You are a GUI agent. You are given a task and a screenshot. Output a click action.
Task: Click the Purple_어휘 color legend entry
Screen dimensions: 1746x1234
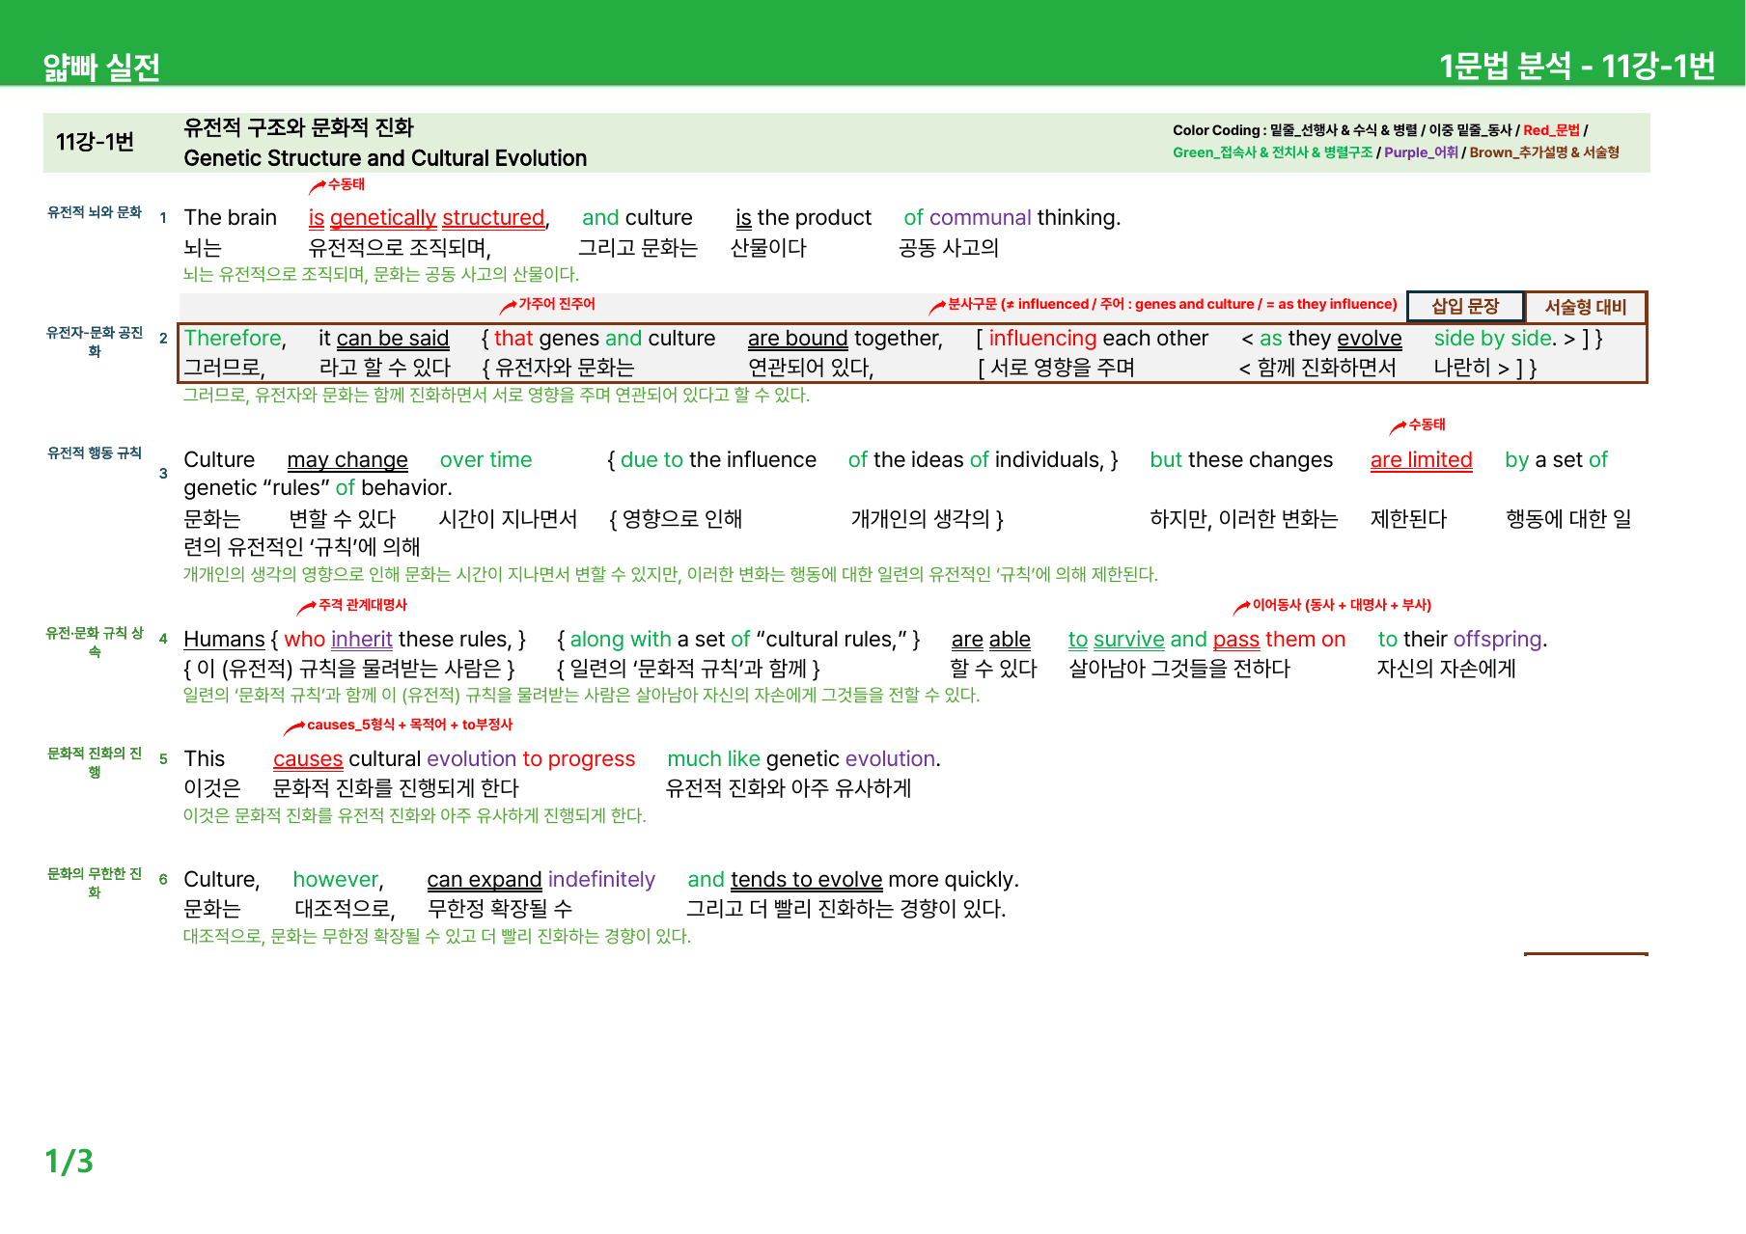tap(1421, 152)
